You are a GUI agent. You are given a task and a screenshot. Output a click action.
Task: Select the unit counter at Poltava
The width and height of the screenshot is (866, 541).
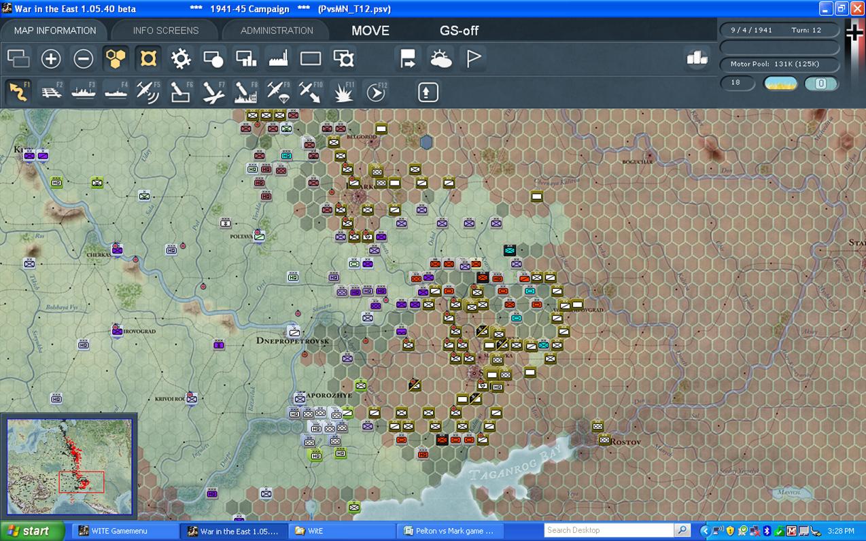coord(259,236)
